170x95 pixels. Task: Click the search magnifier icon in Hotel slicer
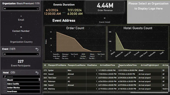click(x=5, y=77)
